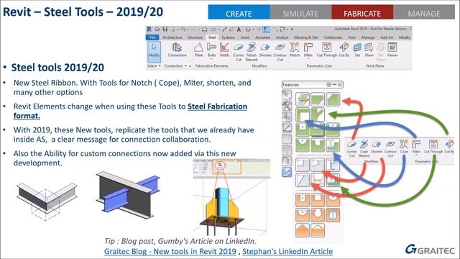Click the MANAGE header tab
The height and width of the screenshot is (259, 460).
pyautogui.click(x=424, y=12)
